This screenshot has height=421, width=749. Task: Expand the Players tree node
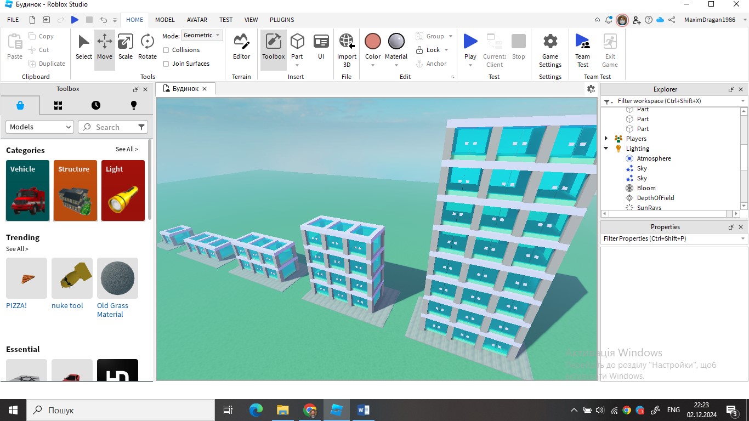pyautogui.click(x=606, y=139)
